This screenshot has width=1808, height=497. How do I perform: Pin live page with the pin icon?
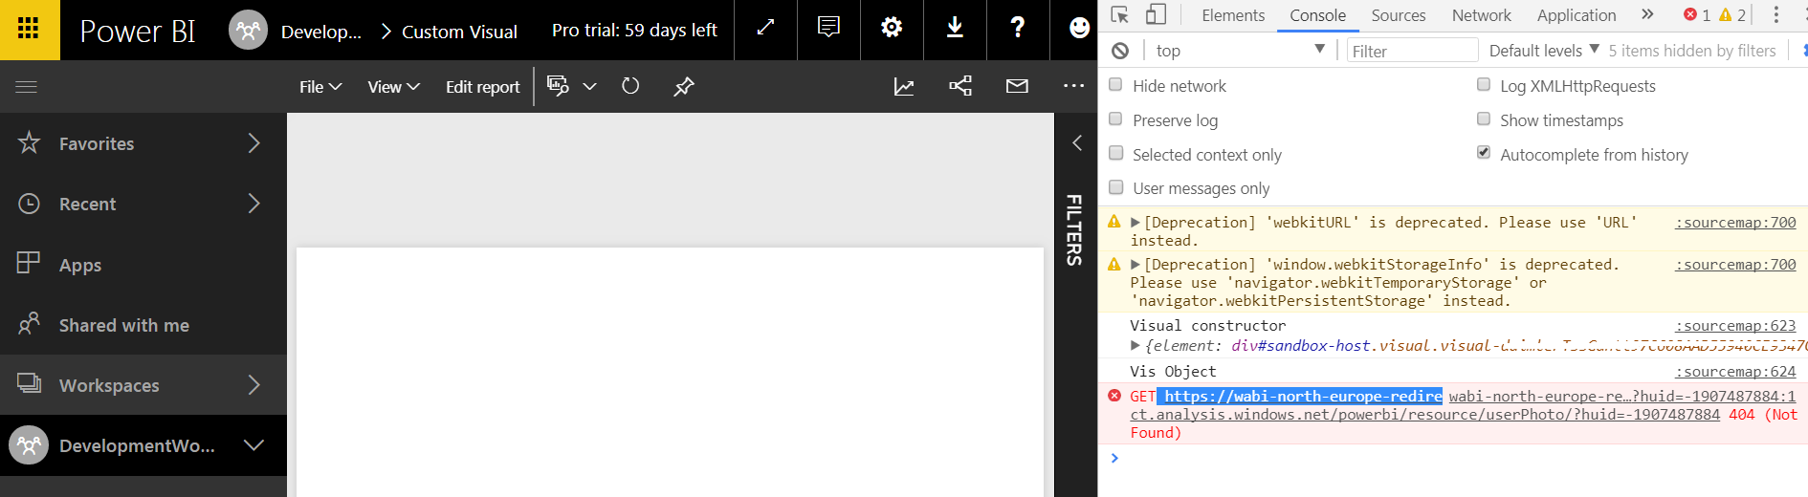point(683,87)
